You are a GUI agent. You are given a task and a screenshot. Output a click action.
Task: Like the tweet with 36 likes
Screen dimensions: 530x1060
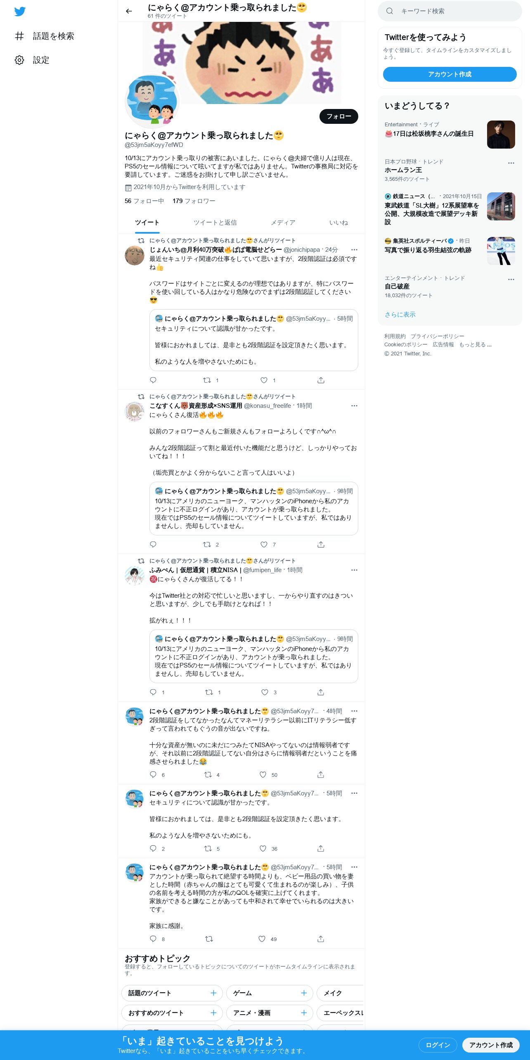(263, 849)
